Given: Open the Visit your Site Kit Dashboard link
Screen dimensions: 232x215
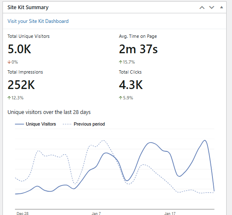Looking at the screenshot, I should [38, 21].
